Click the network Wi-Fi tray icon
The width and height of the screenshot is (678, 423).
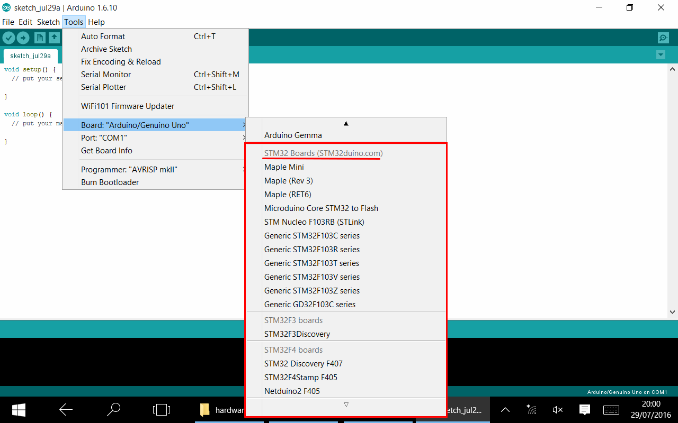[x=531, y=410]
